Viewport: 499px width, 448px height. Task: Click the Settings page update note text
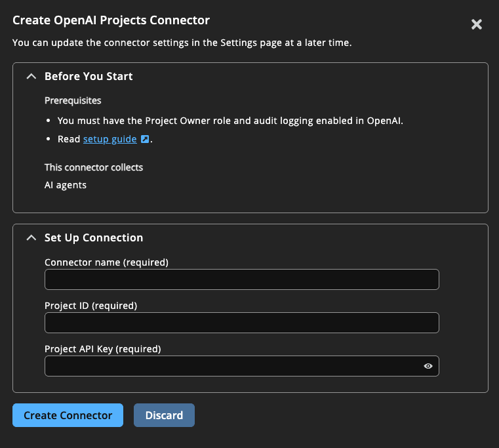pos(182,43)
